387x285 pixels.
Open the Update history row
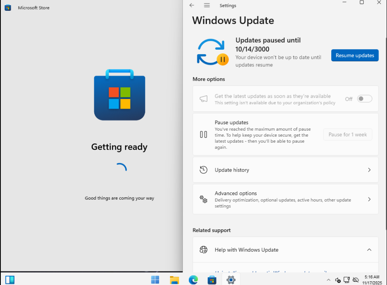(285, 170)
